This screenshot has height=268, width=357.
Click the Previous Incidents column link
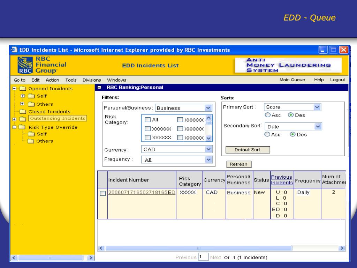point(282,180)
